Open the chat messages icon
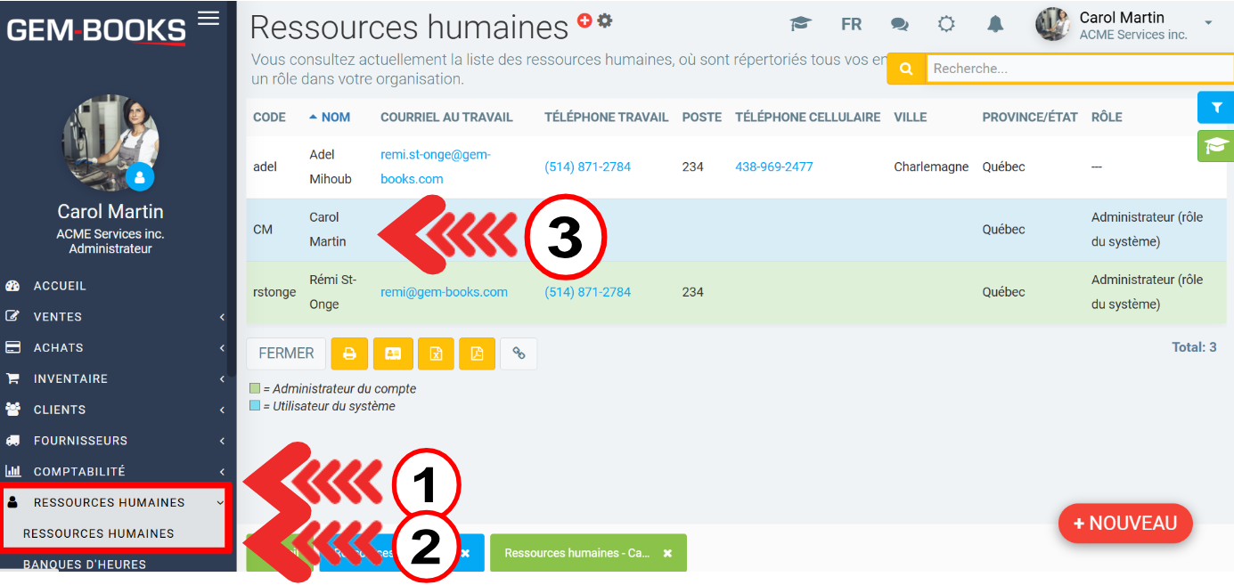This screenshot has height=585, width=1234. [x=900, y=25]
